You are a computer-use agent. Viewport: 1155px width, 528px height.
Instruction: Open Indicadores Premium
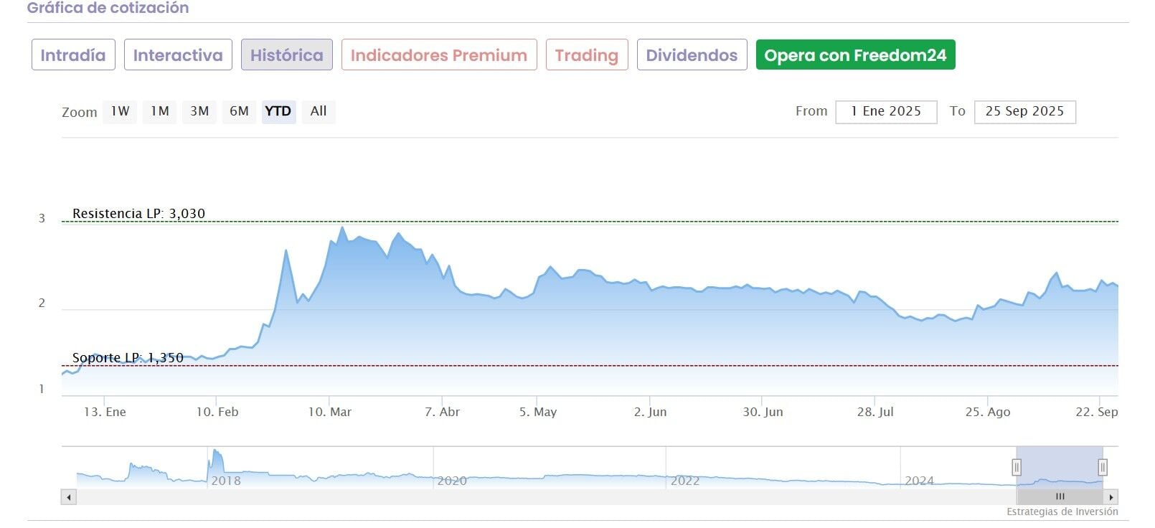point(439,55)
